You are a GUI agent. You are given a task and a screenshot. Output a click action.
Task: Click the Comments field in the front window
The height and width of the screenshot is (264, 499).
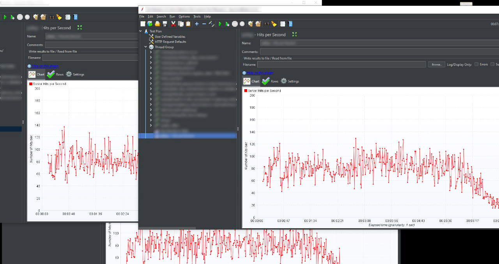click(379, 51)
